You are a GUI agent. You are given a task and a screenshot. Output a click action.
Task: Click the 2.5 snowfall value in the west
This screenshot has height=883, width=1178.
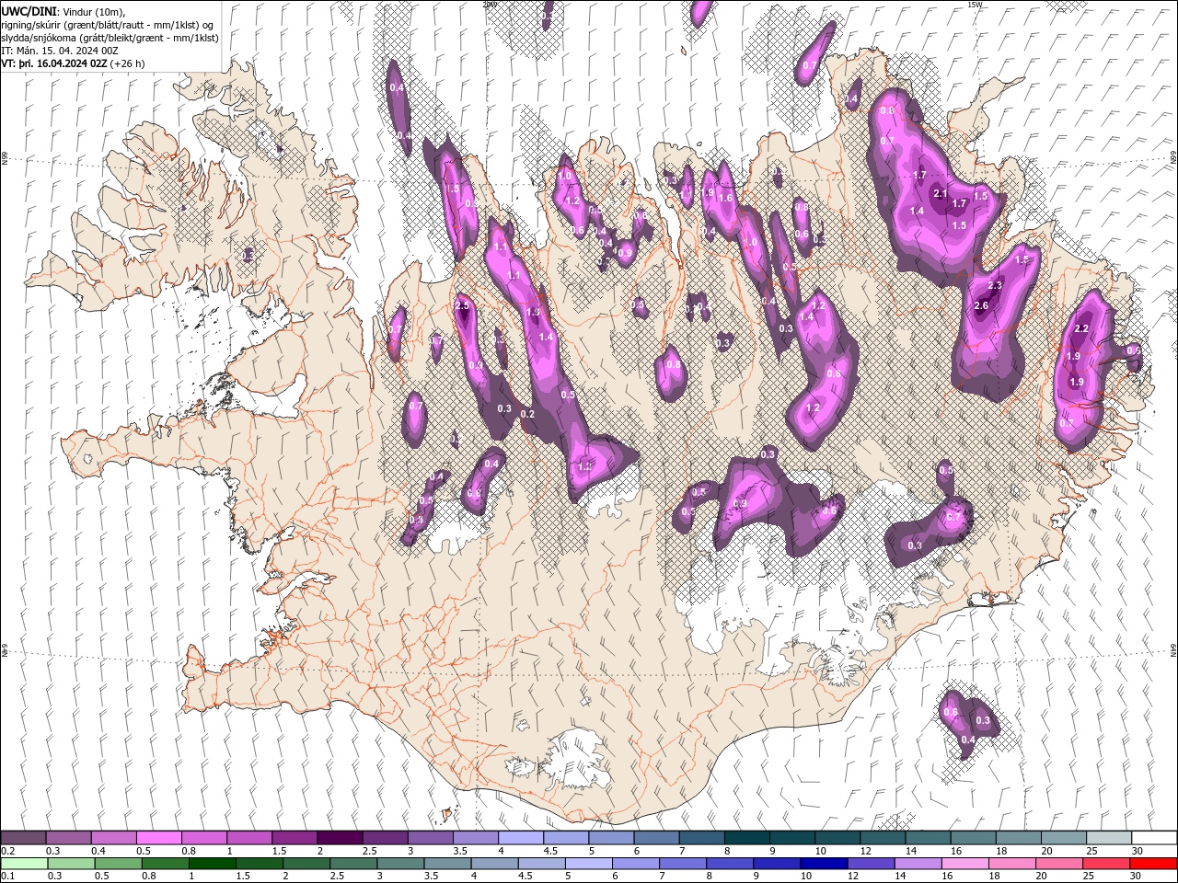click(x=462, y=305)
